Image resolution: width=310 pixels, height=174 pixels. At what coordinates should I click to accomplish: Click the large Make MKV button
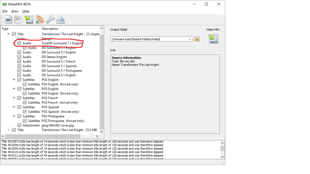tap(213, 39)
